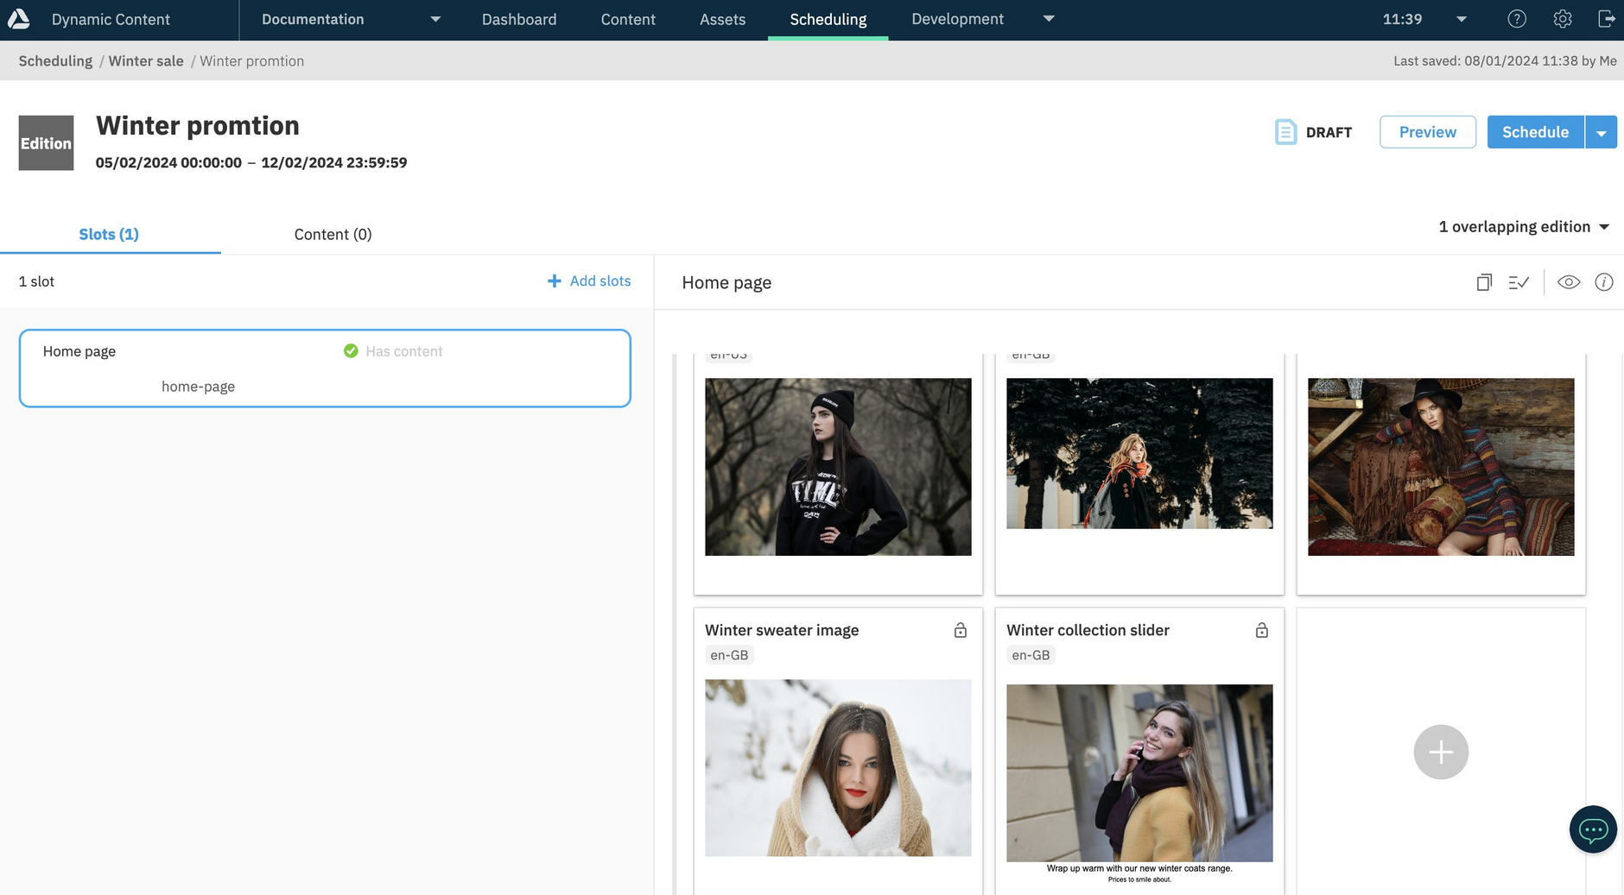Open the help question mark icon

tap(1517, 19)
